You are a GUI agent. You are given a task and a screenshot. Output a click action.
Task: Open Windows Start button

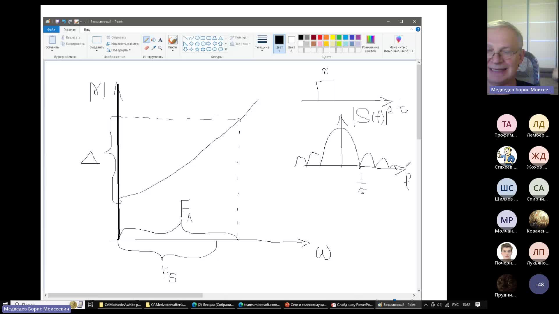[5, 304]
